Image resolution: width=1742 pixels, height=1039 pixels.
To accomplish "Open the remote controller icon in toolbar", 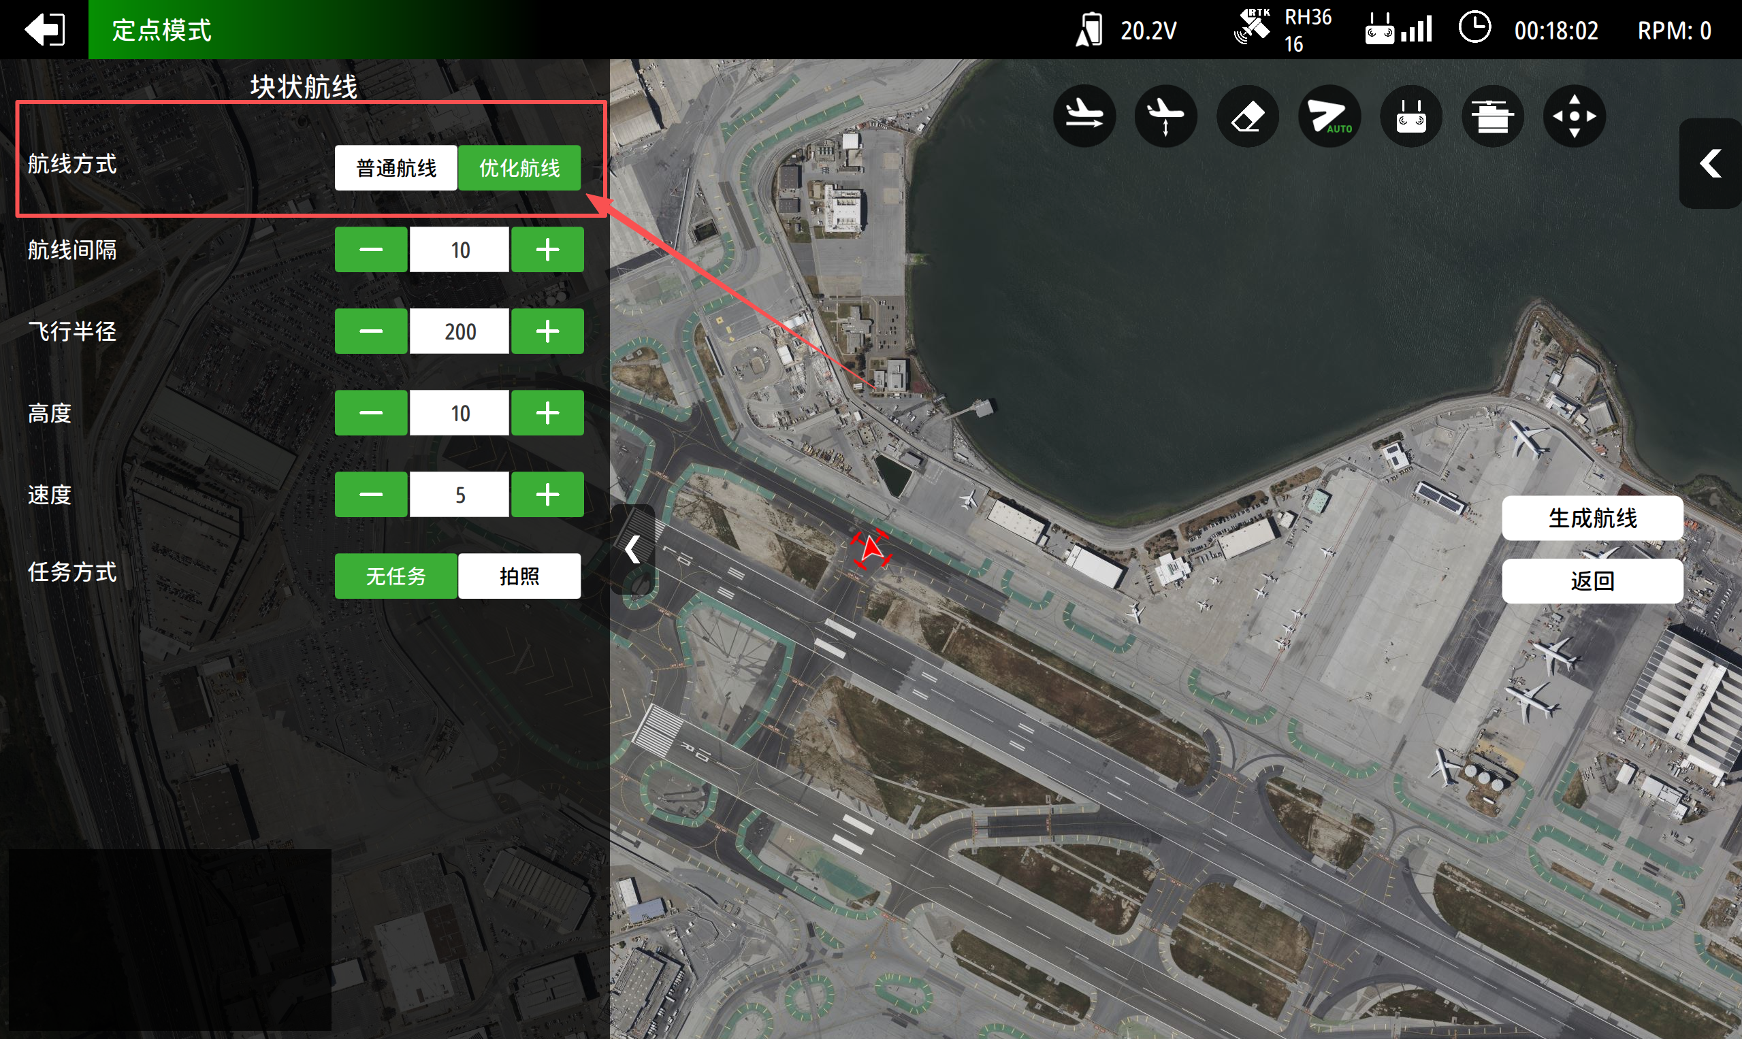I will point(1410,116).
